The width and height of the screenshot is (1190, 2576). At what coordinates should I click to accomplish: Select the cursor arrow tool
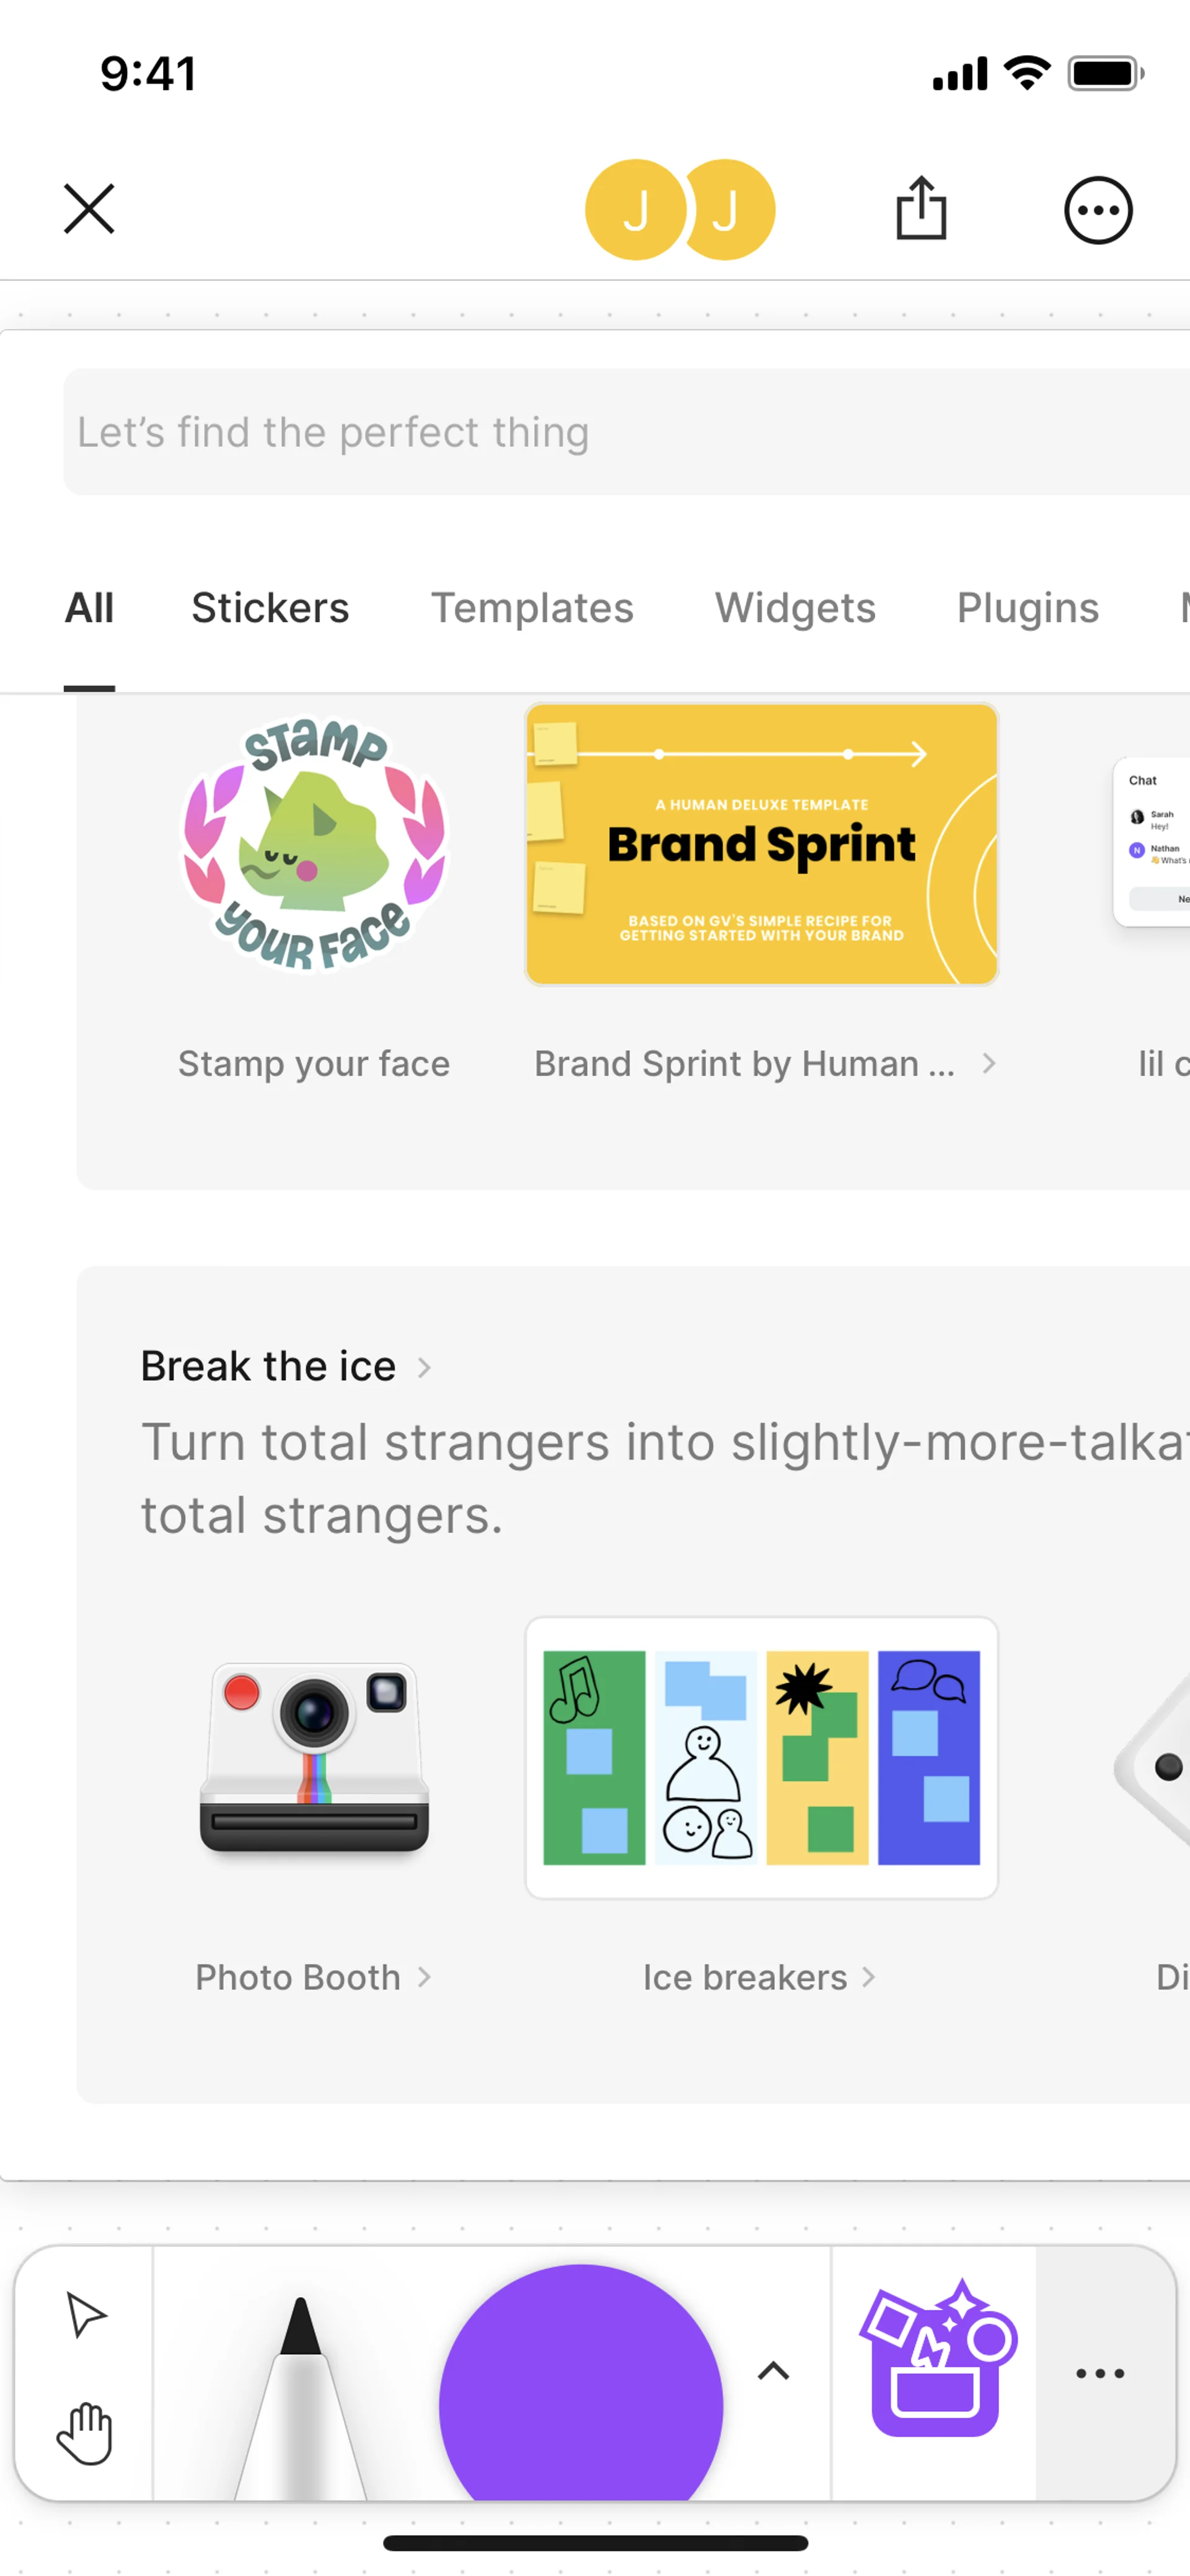click(x=85, y=2315)
